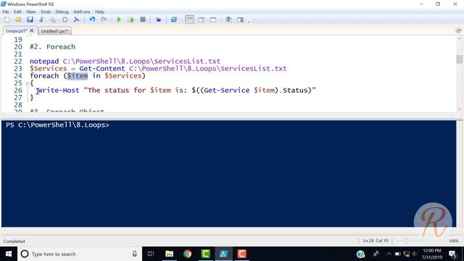This screenshot has height=261, width=464.
Task: Open the Edit menu
Action: [17, 12]
